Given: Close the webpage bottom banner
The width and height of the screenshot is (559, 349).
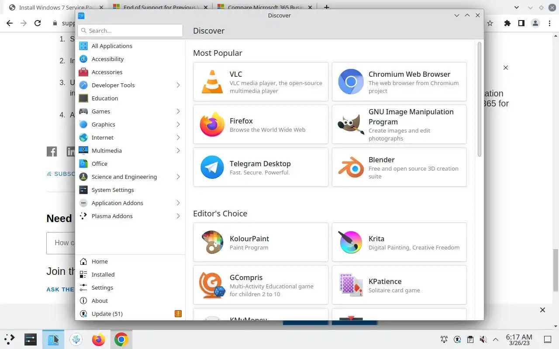Looking at the screenshot, I should 542,310.
